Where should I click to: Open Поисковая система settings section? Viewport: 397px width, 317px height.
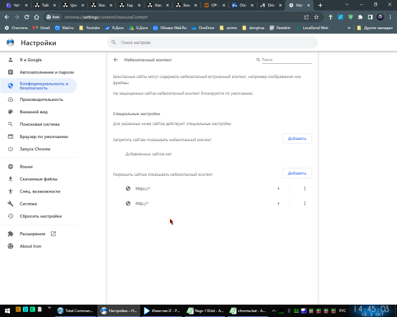pyautogui.click(x=38, y=124)
